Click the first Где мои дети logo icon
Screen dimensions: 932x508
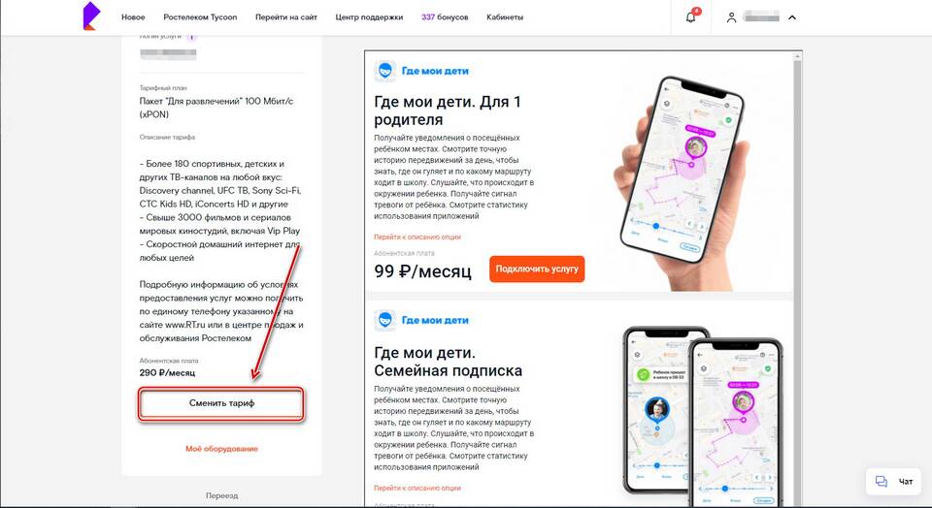click(x=385, y=71)
